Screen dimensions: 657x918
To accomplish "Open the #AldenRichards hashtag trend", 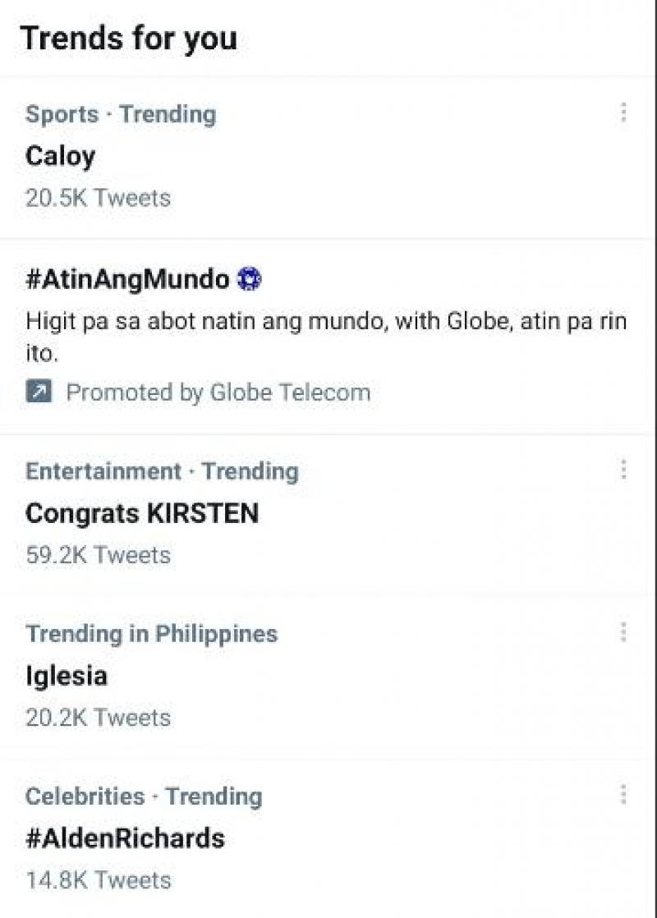I will pos(125,838).
